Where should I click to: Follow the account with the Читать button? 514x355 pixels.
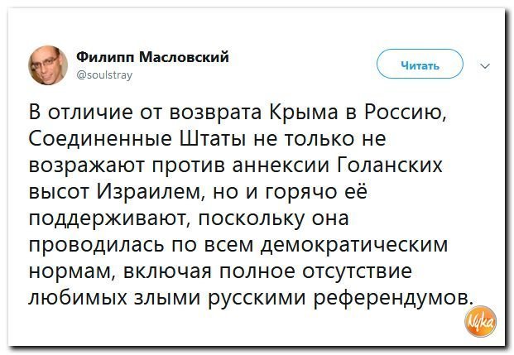click(420, 64)
